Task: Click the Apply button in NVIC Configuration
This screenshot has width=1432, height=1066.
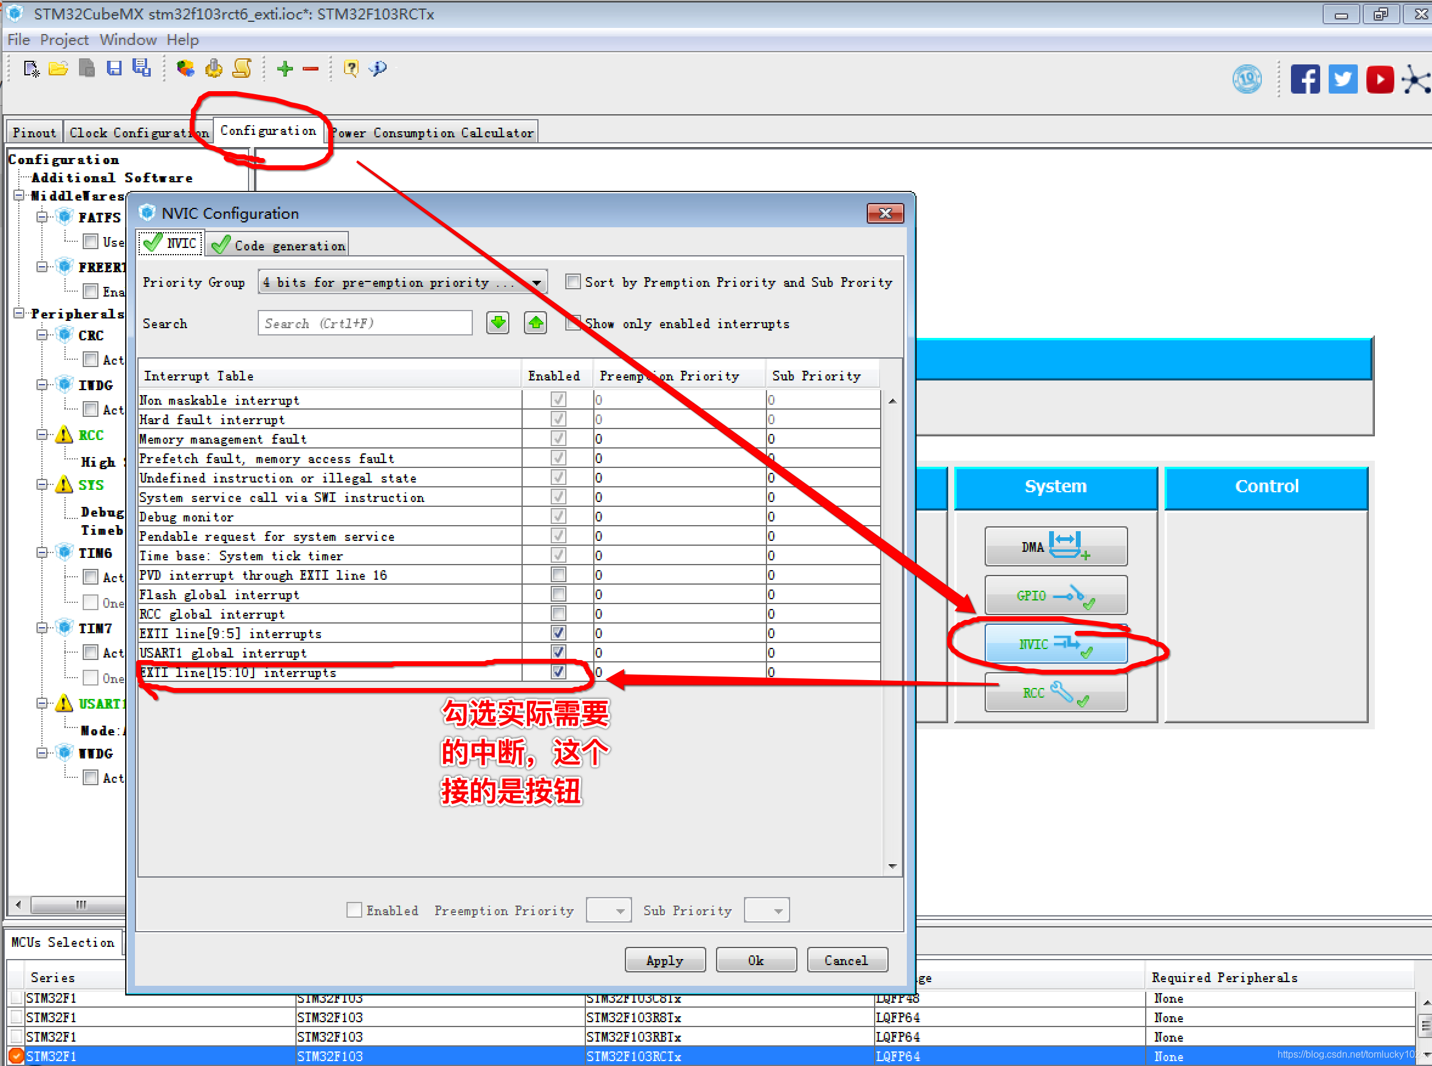Action: (x=663, y=960)
